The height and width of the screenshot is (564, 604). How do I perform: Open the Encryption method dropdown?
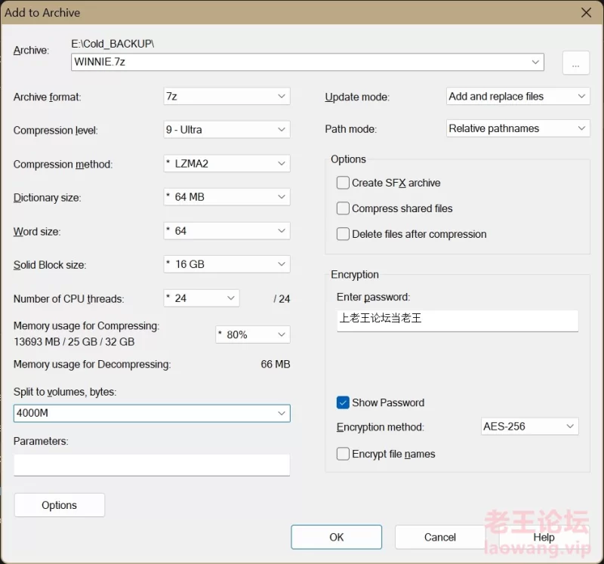(528, 426)
